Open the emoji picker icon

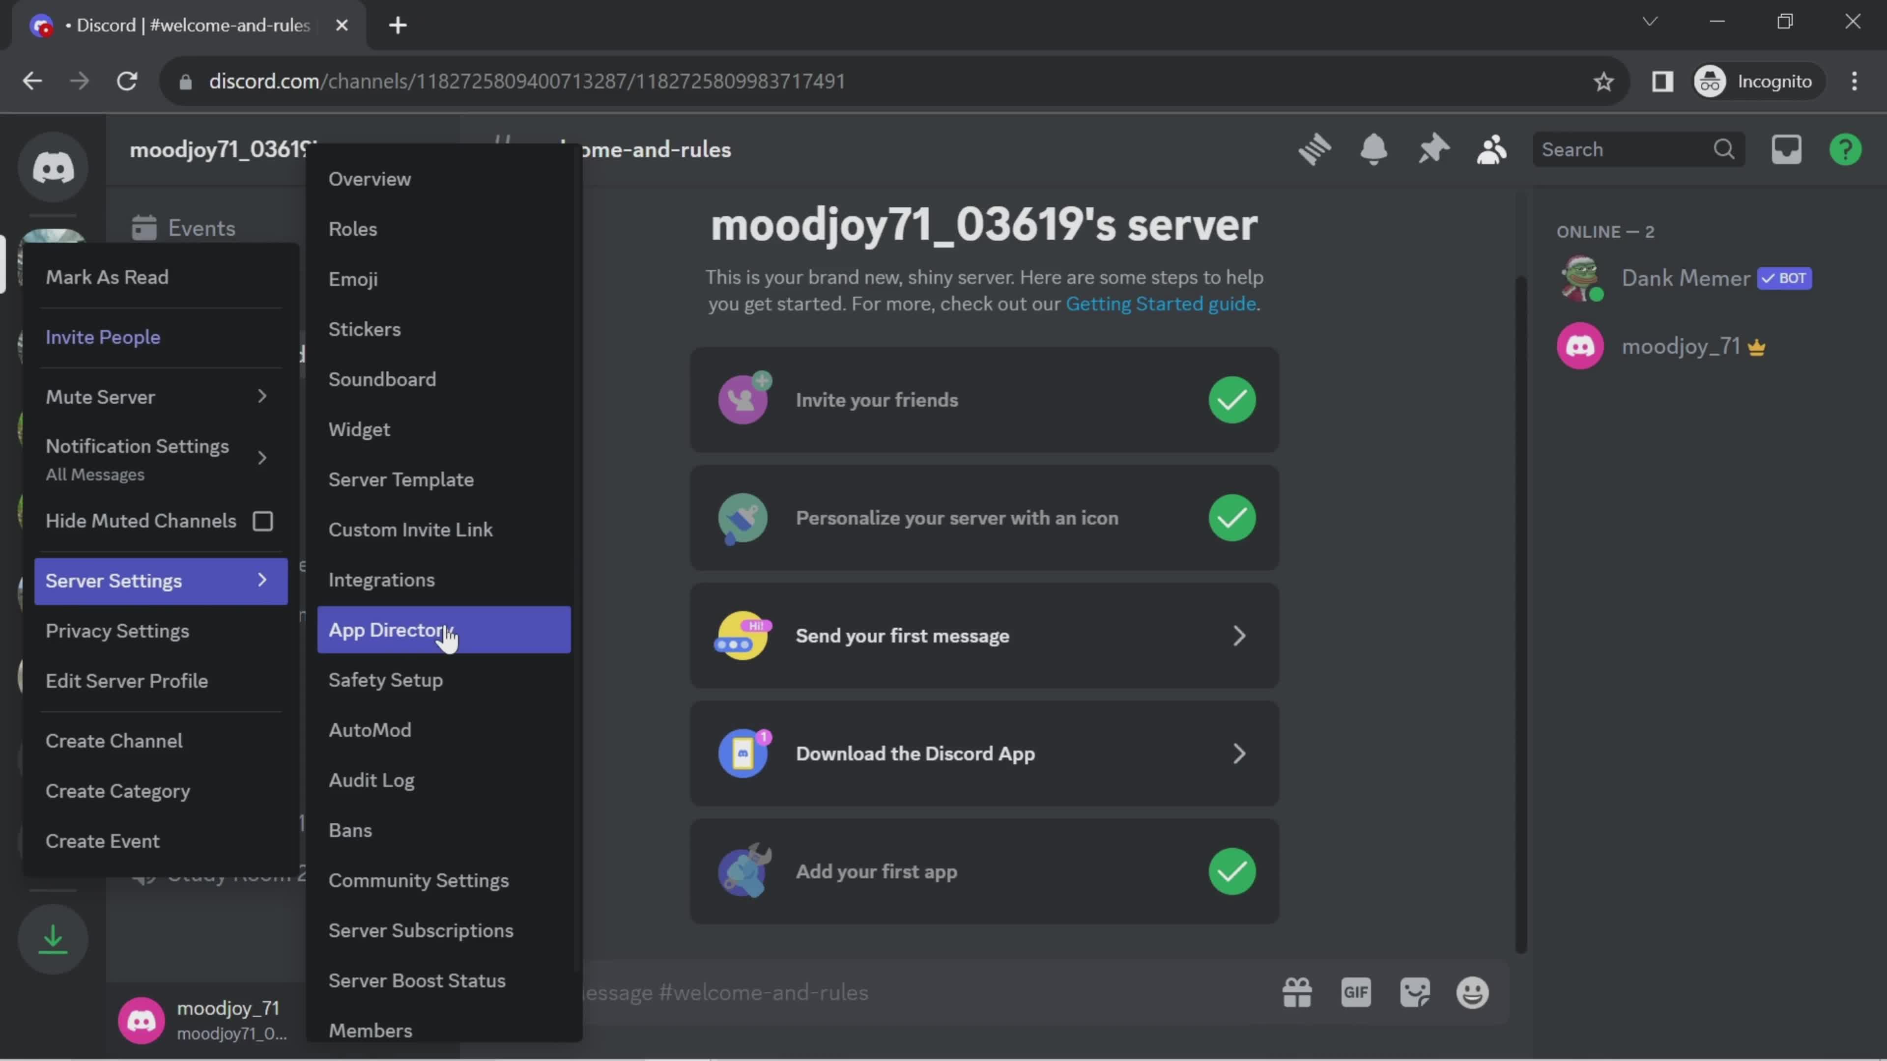click(x=1472, y=993)
